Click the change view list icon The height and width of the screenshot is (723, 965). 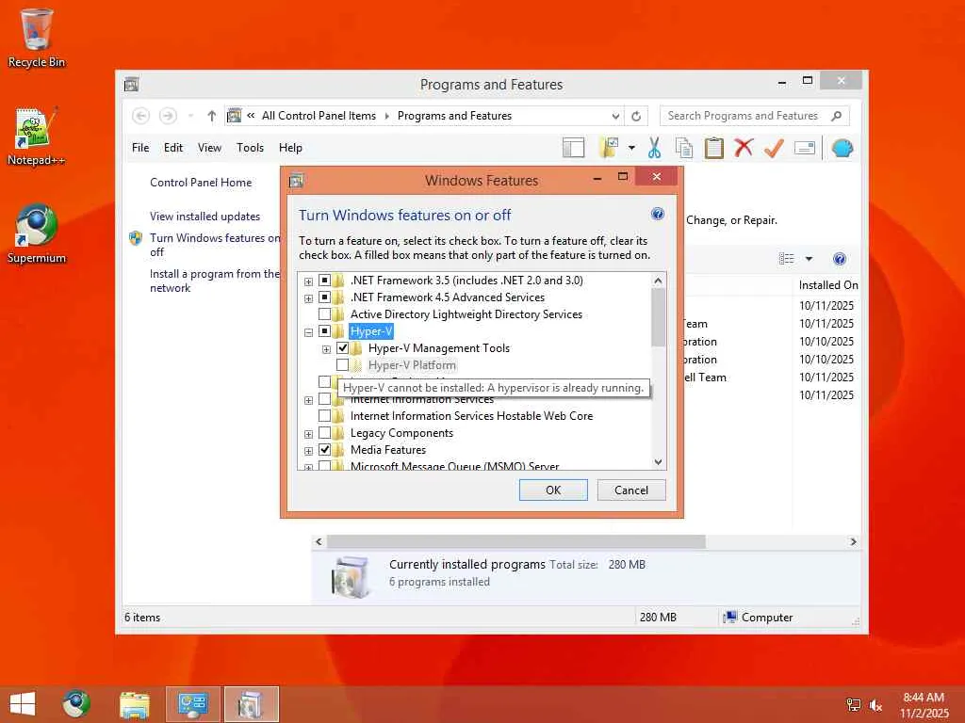[787, 259]
